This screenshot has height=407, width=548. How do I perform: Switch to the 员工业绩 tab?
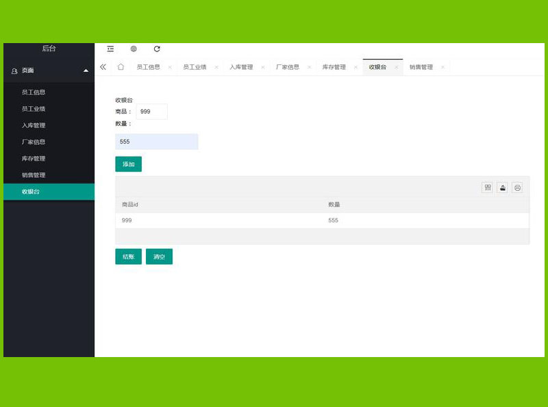[x=195, y=67]
